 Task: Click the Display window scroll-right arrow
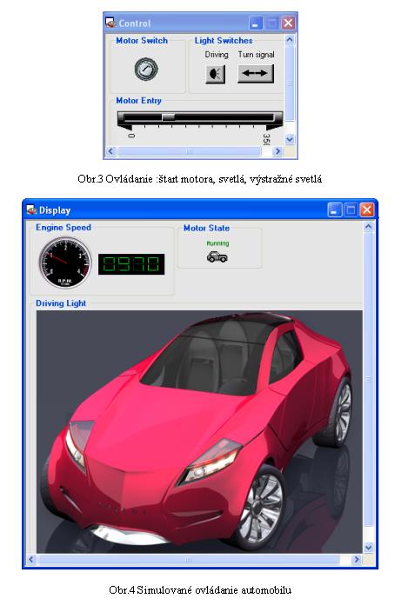[x=357, y=559]
